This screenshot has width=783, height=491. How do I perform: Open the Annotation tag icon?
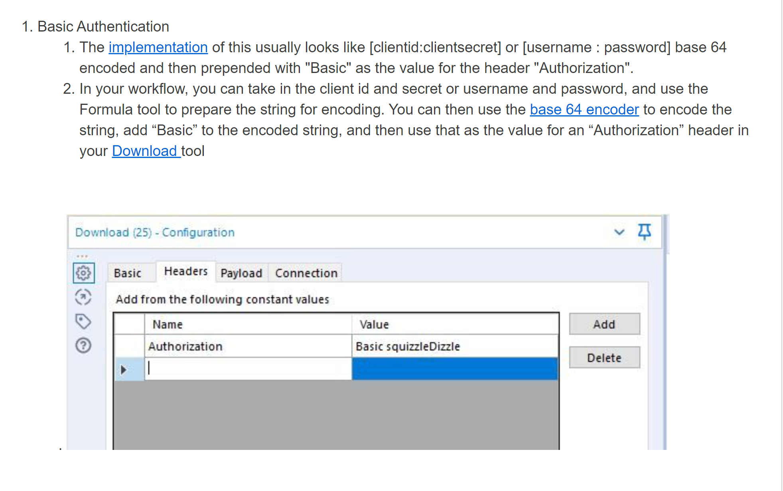[83, 321]
